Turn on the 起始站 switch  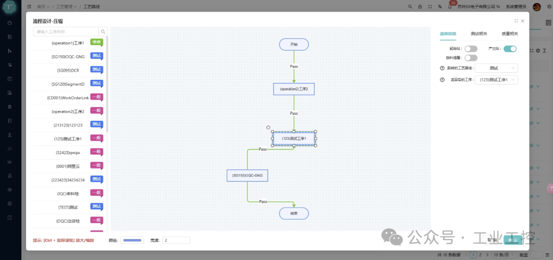click(471, 49)
